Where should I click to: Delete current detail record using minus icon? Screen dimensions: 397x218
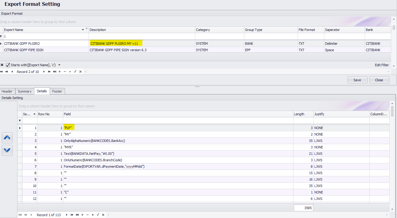coord(88,215)
